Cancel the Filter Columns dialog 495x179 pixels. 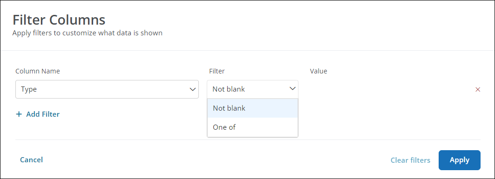(x=31, y=160)
